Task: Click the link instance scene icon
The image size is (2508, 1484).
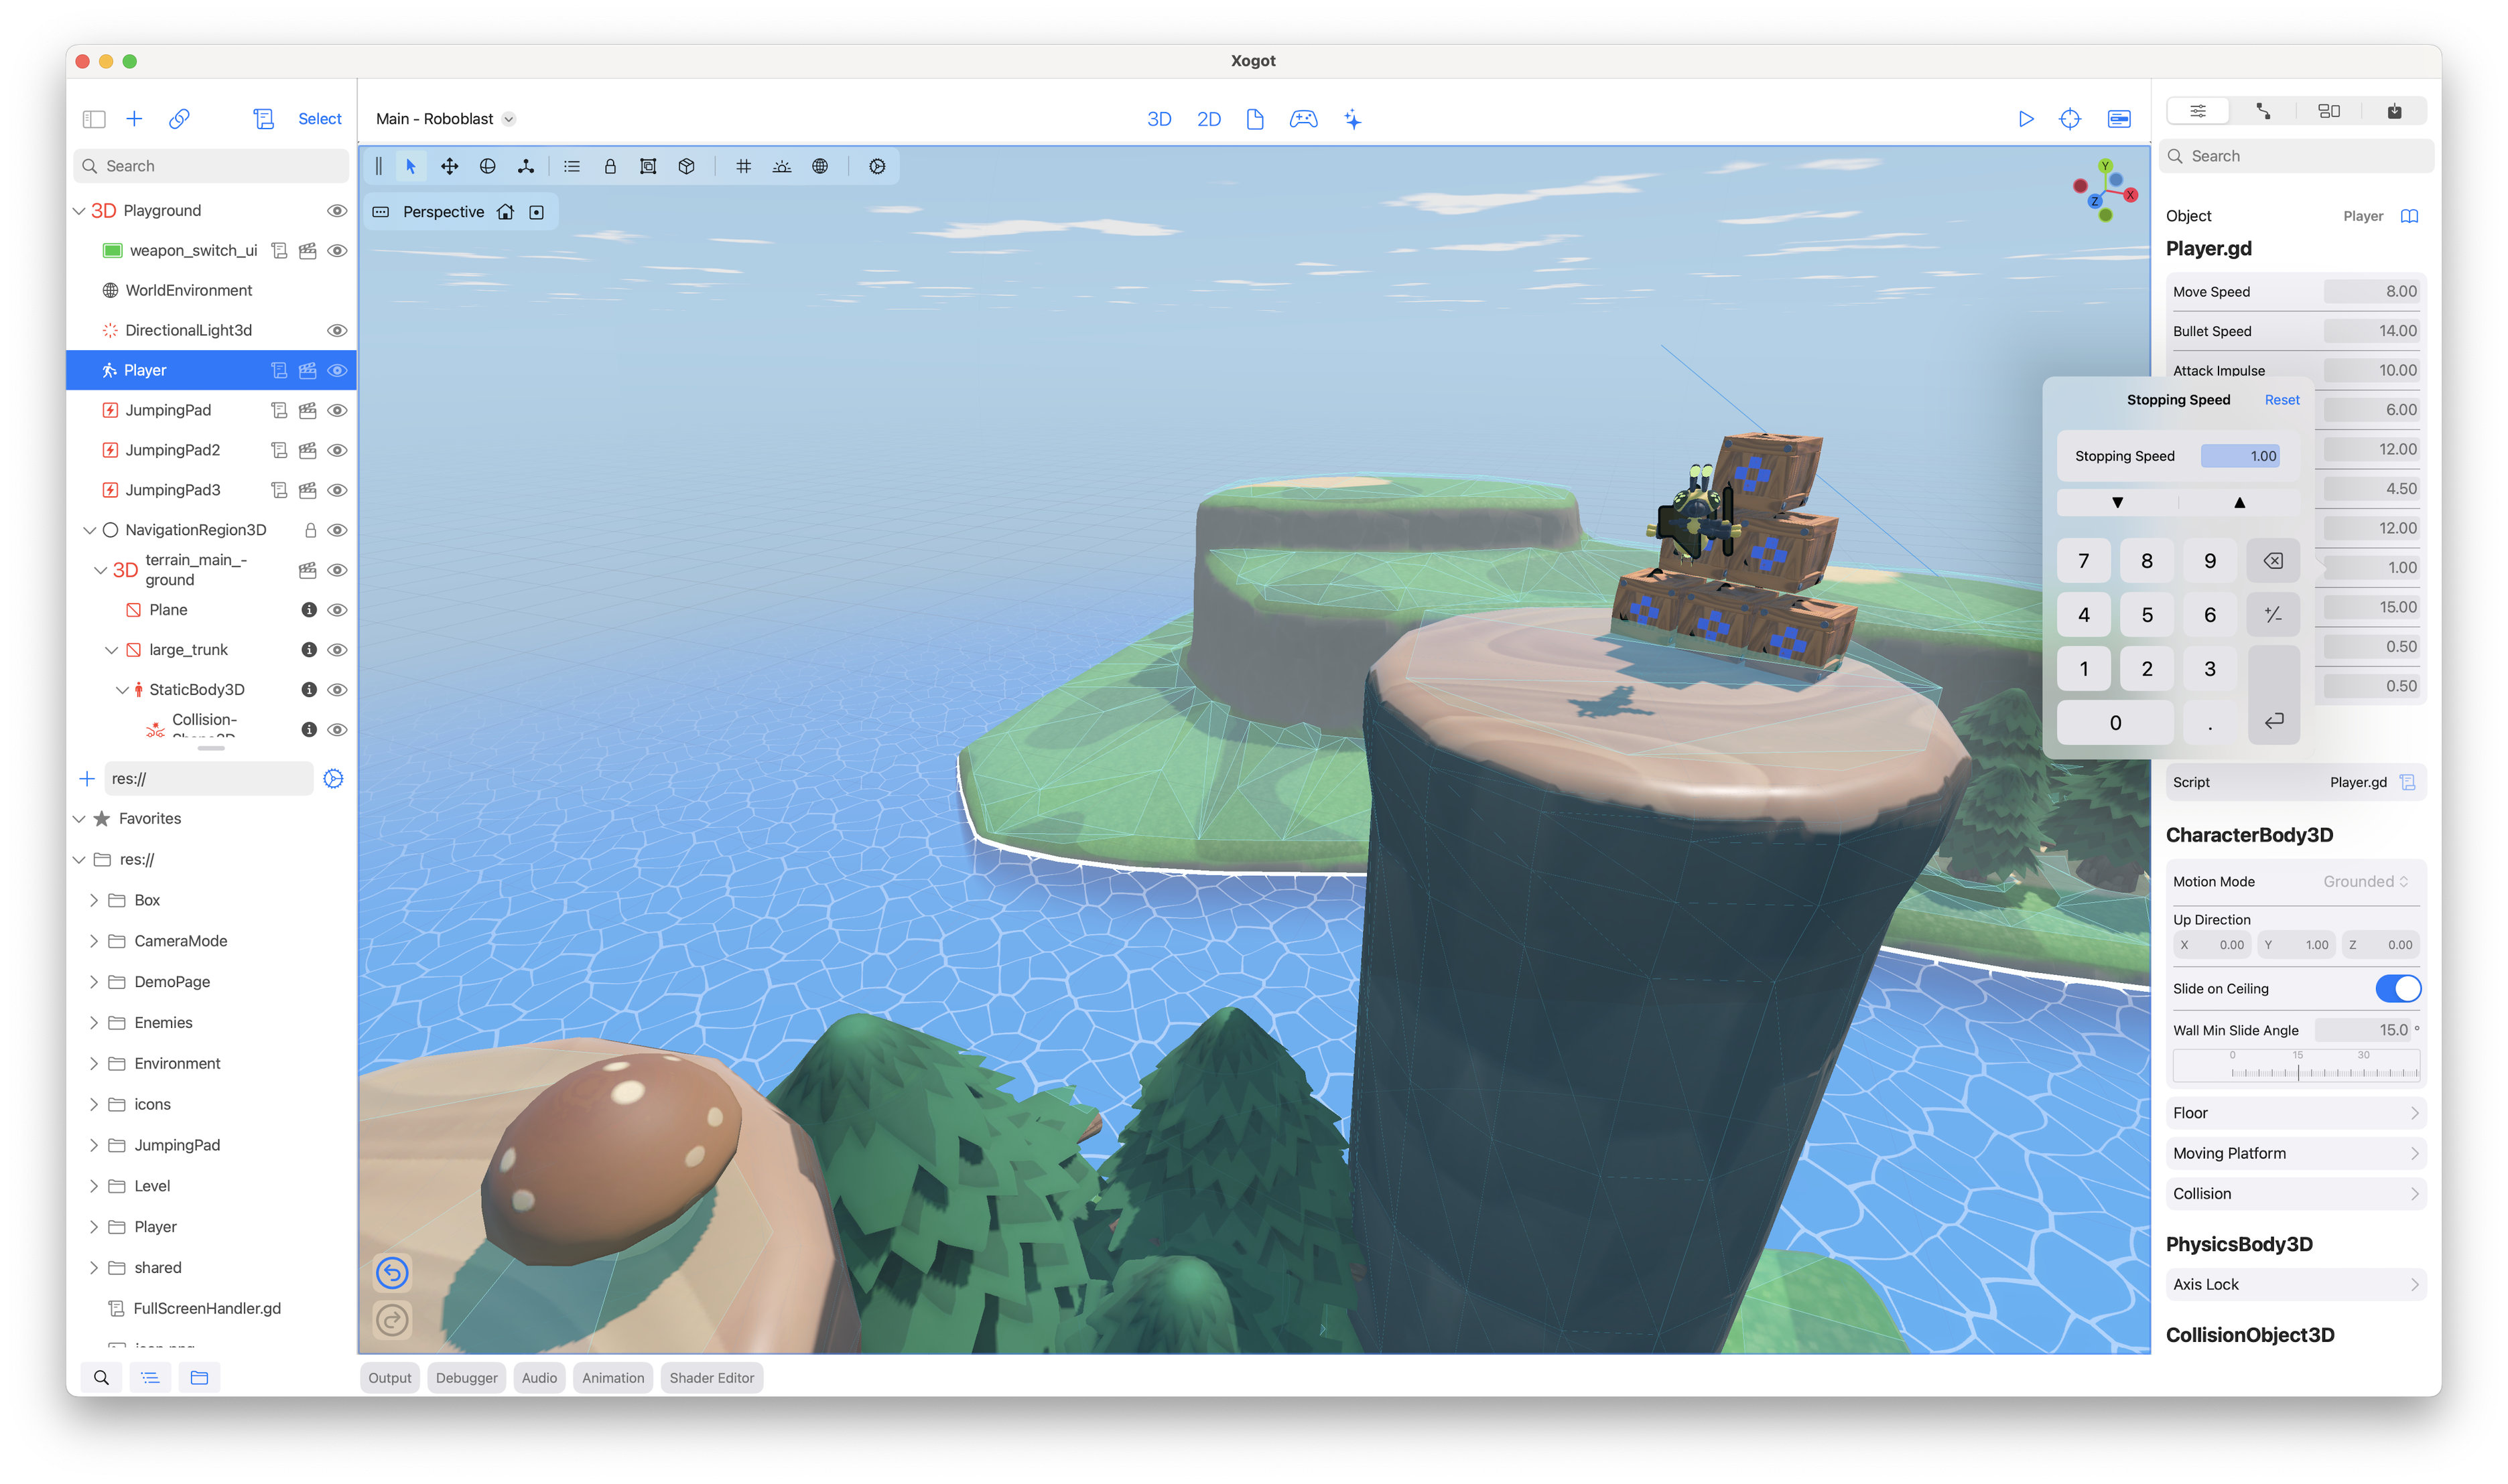Action: (x=179, y=119)
